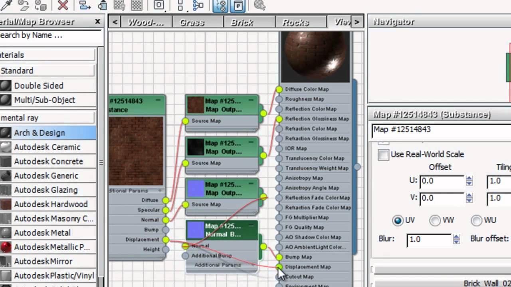Click the Substance Height output socket
Screen dimensions: 511x287
pyautogui.click(x=165, y=250)
